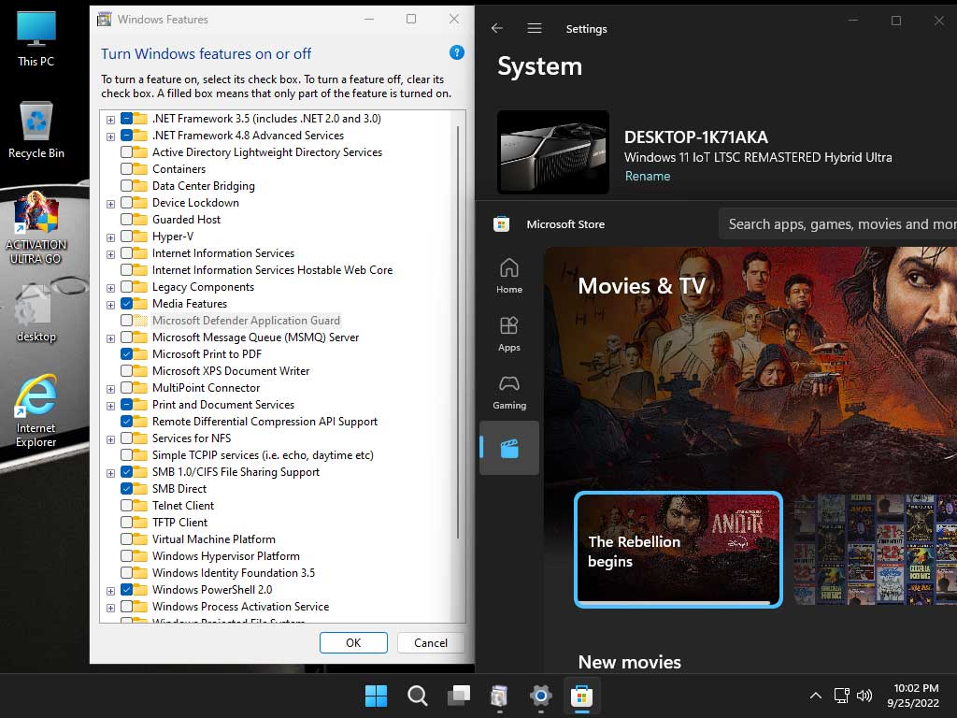Image resolution: width=957 pixels, height=718 pixels.
Task: Expand the Device Lockdown node
Action: 110,204
